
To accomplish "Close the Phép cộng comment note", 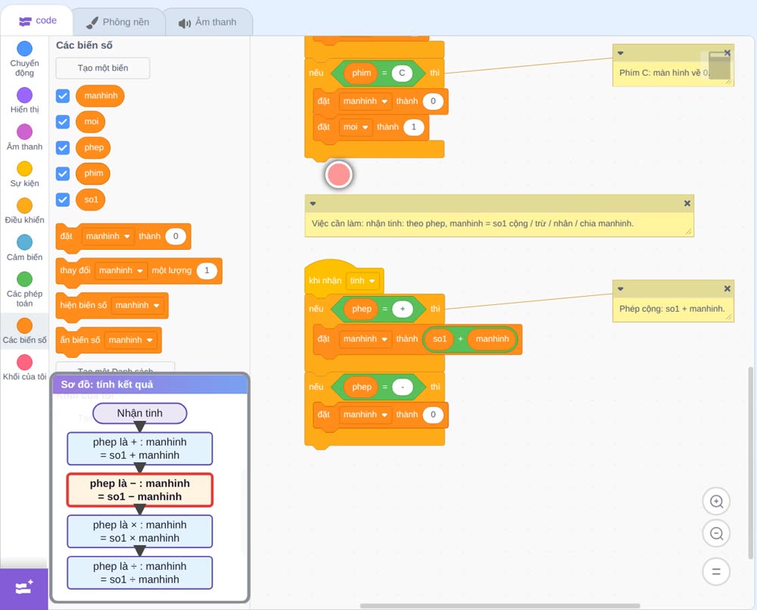I will 727,288.
